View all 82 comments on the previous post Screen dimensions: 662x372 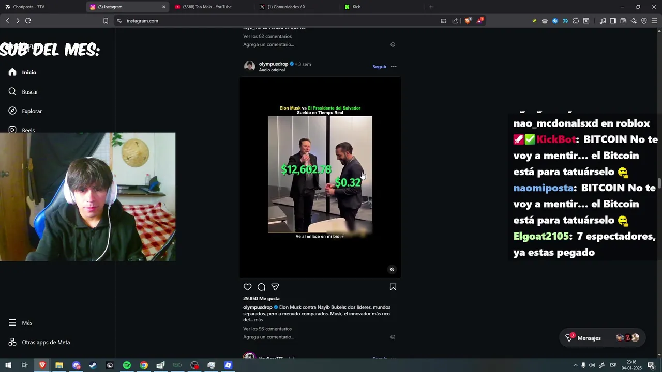click(267, 36)
